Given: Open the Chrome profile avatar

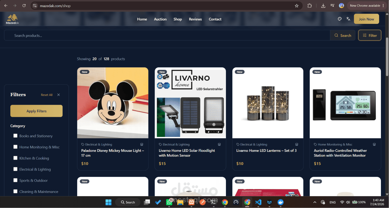Looking at the screenshot, I should (x=341, y=6).
